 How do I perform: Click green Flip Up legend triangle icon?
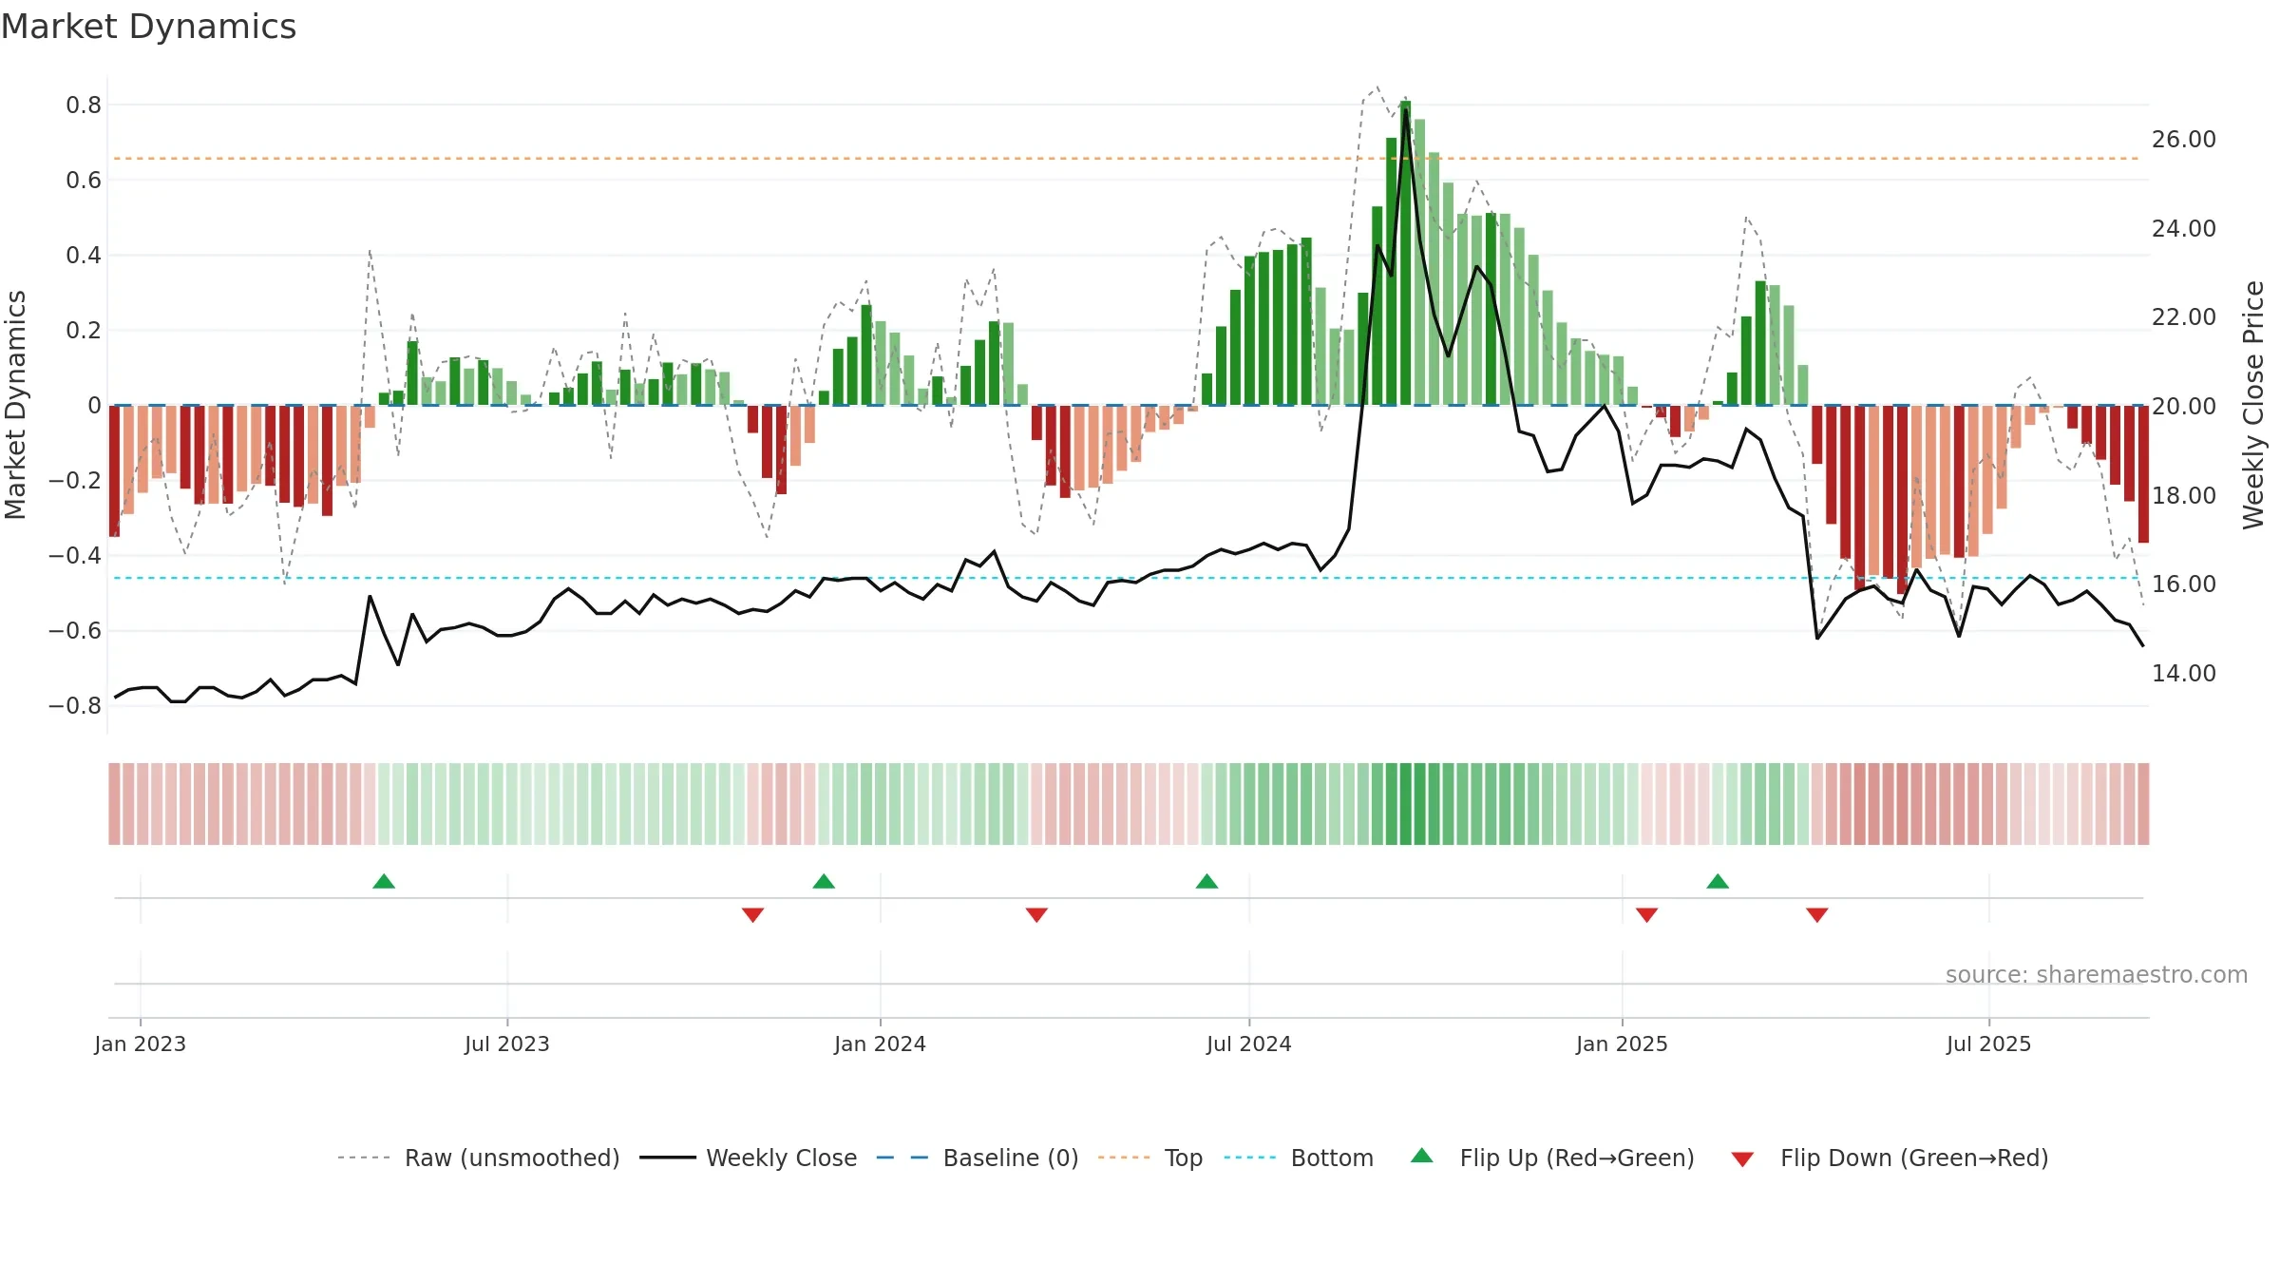click(1422, 1156)
